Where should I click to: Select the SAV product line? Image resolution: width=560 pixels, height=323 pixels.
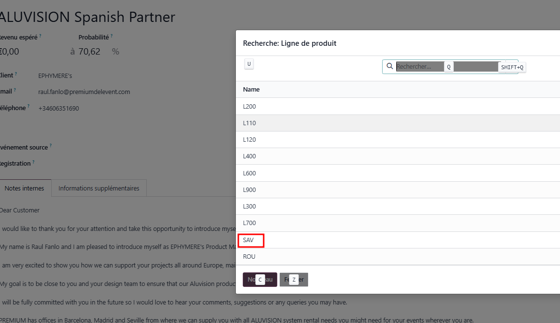point(249,240)
